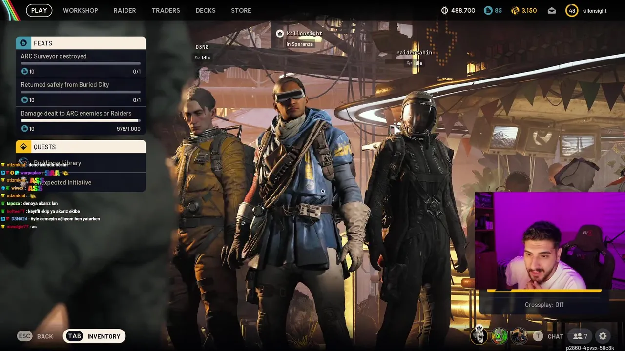Viewport: 625px width, 351px height.
Task: Click ARC Surveyor destroyed progress bar
Action: pyautogui.click(x=81, y=63)
